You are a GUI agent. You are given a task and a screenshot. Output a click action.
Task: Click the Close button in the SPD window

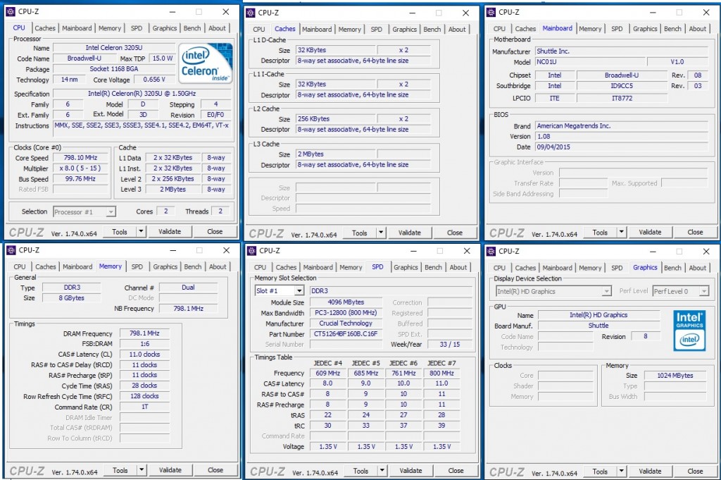(x=456, y=469)
